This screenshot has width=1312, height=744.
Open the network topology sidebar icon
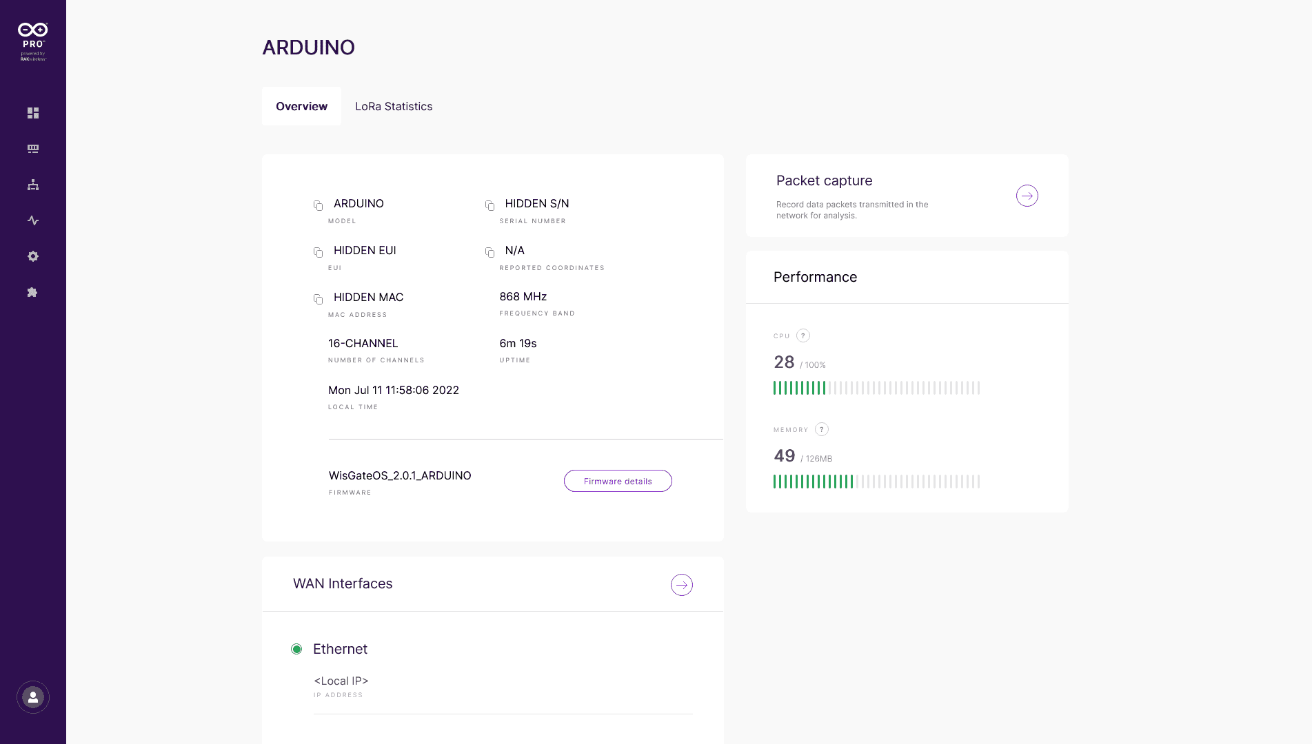click(33, 185)
